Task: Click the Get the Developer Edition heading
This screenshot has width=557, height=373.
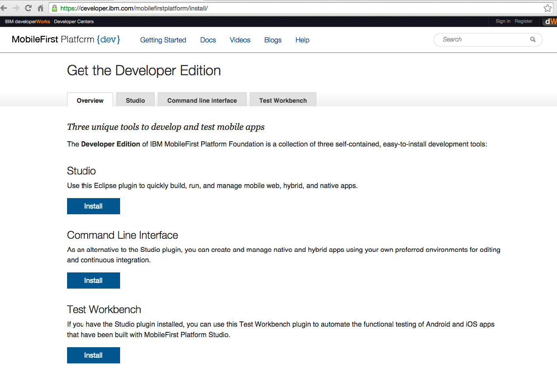Action: (144, 71)
